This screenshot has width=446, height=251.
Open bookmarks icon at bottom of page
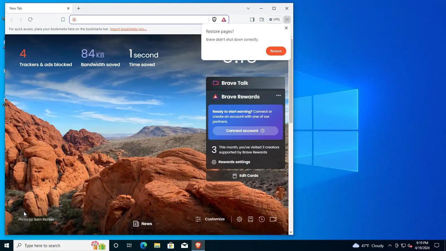[251, 219]
